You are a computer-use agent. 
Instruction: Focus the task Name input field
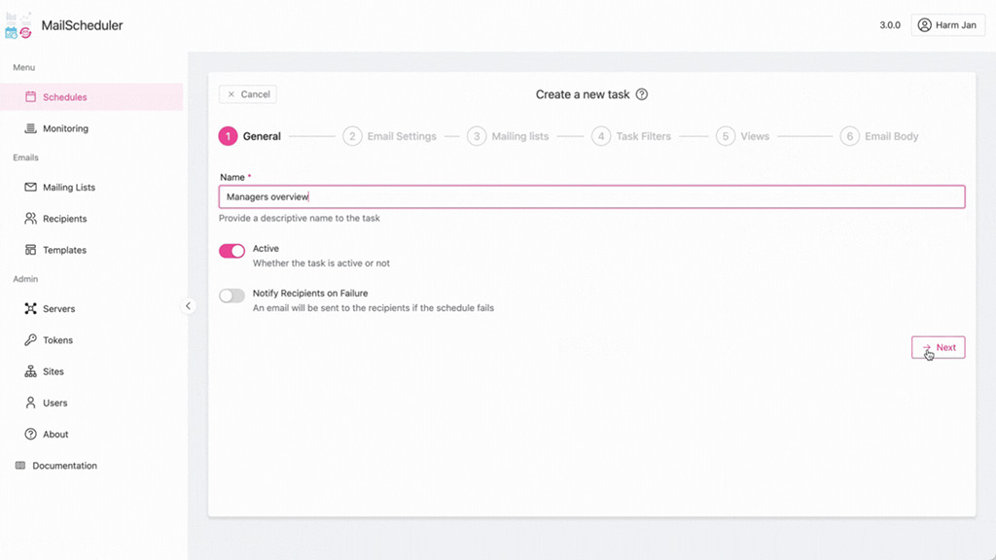click(592, 196)
